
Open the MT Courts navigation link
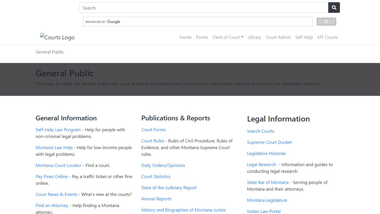(x=327, y=37)
